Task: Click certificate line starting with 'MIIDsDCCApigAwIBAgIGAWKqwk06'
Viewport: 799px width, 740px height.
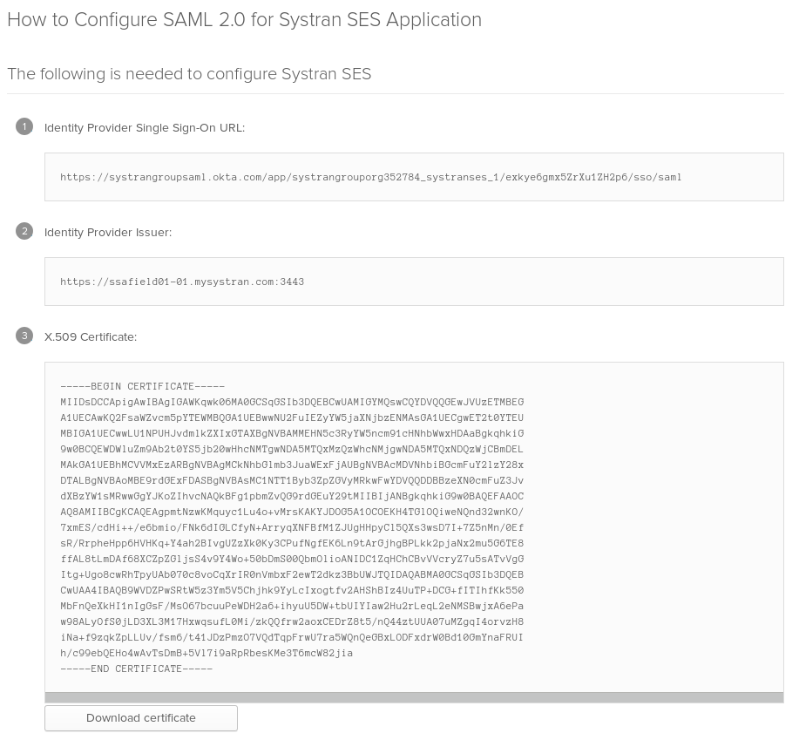Action: pos(292,402)
